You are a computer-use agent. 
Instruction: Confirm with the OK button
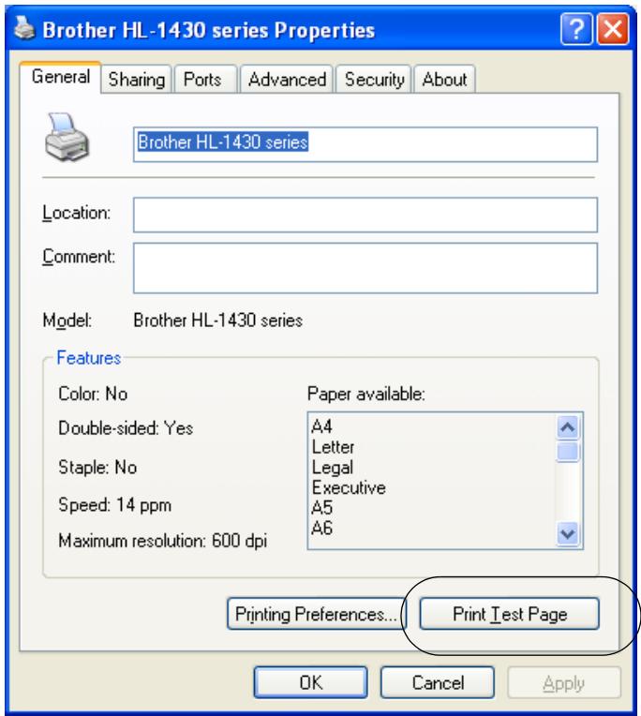coord(310,682)
